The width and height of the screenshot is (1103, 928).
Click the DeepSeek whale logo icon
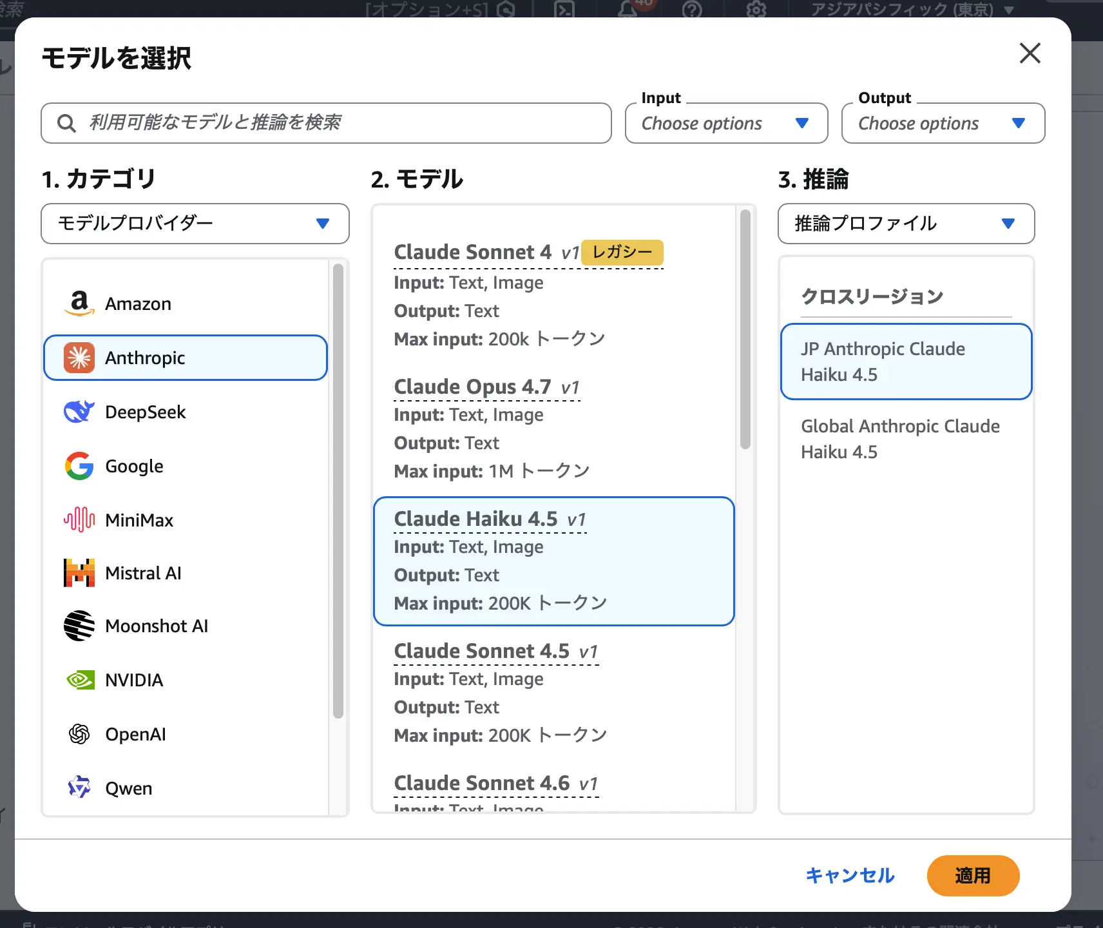[79, 412]
